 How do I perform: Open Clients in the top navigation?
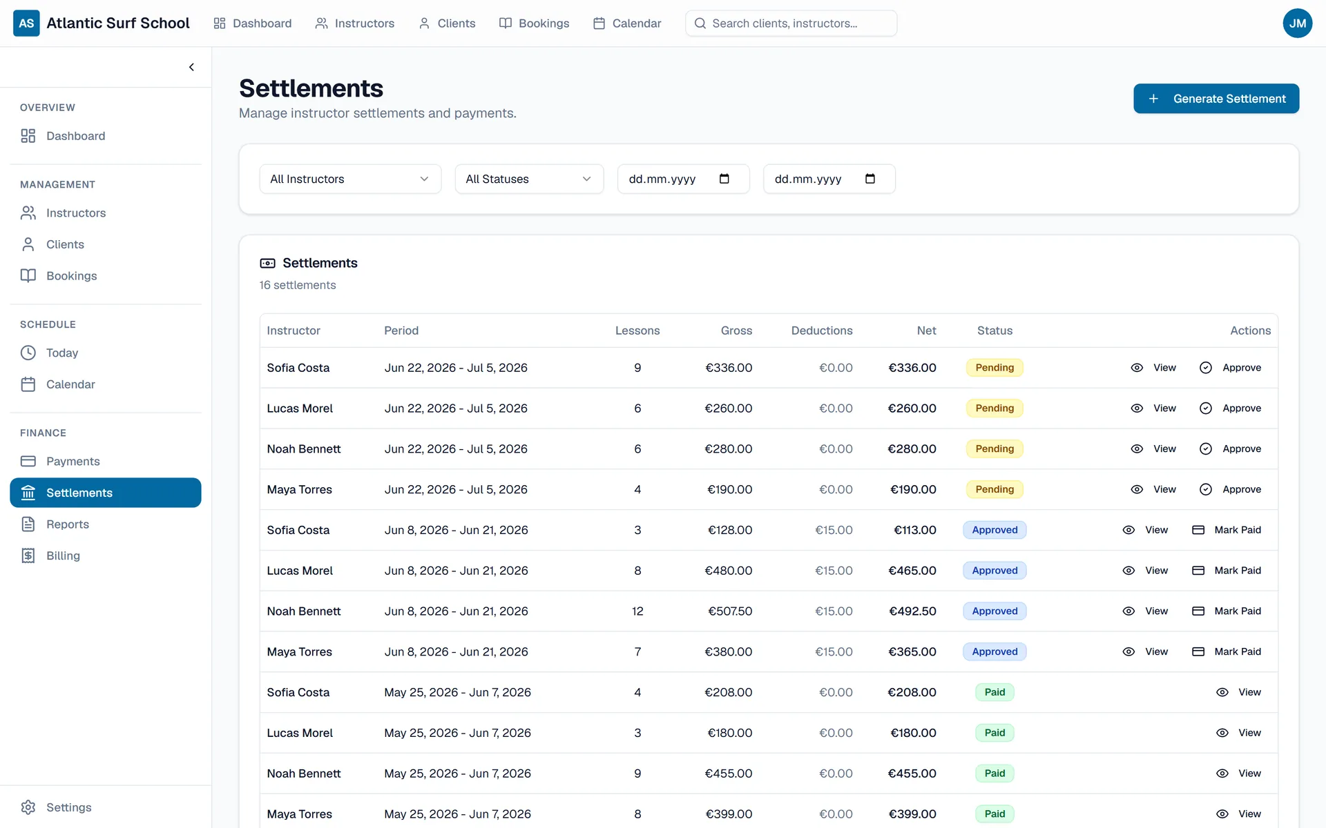(x=447, y=23)
